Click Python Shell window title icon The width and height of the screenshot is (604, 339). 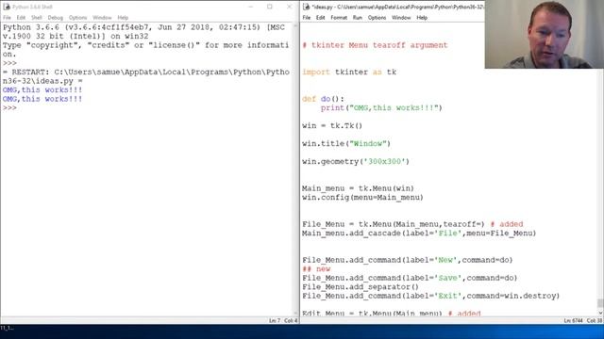tap(7, 7)
